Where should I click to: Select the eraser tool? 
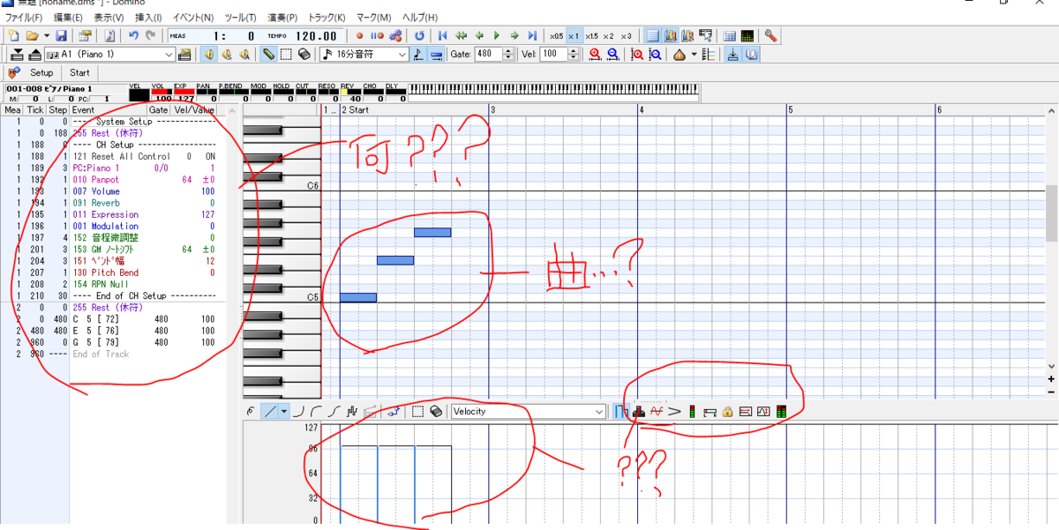pos(304,55)
